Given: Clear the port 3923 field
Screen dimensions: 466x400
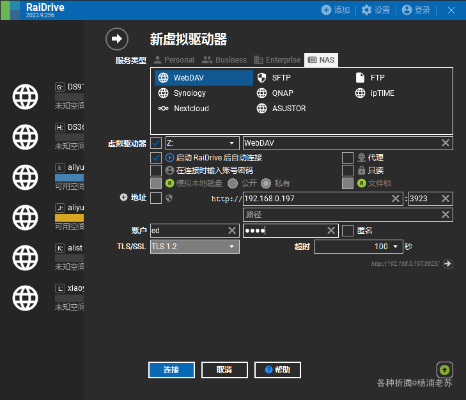Looking at the screenshot, I should point(445,199).
